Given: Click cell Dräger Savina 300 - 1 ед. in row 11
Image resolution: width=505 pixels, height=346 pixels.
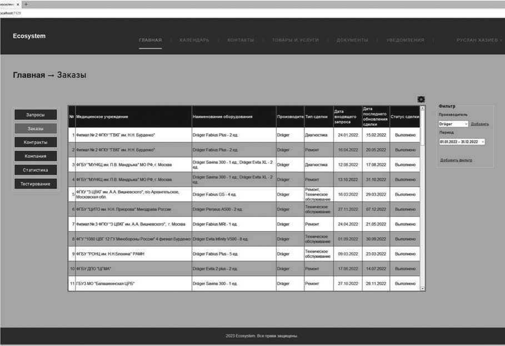Looking at the screenshot, I should (x=234, y=284).
